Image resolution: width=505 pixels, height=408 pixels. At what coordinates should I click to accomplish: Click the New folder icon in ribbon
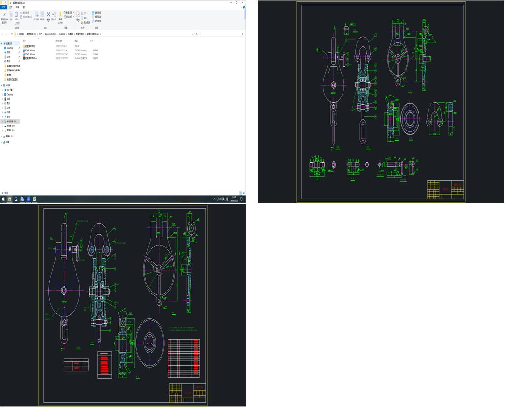tap(60, 15)
